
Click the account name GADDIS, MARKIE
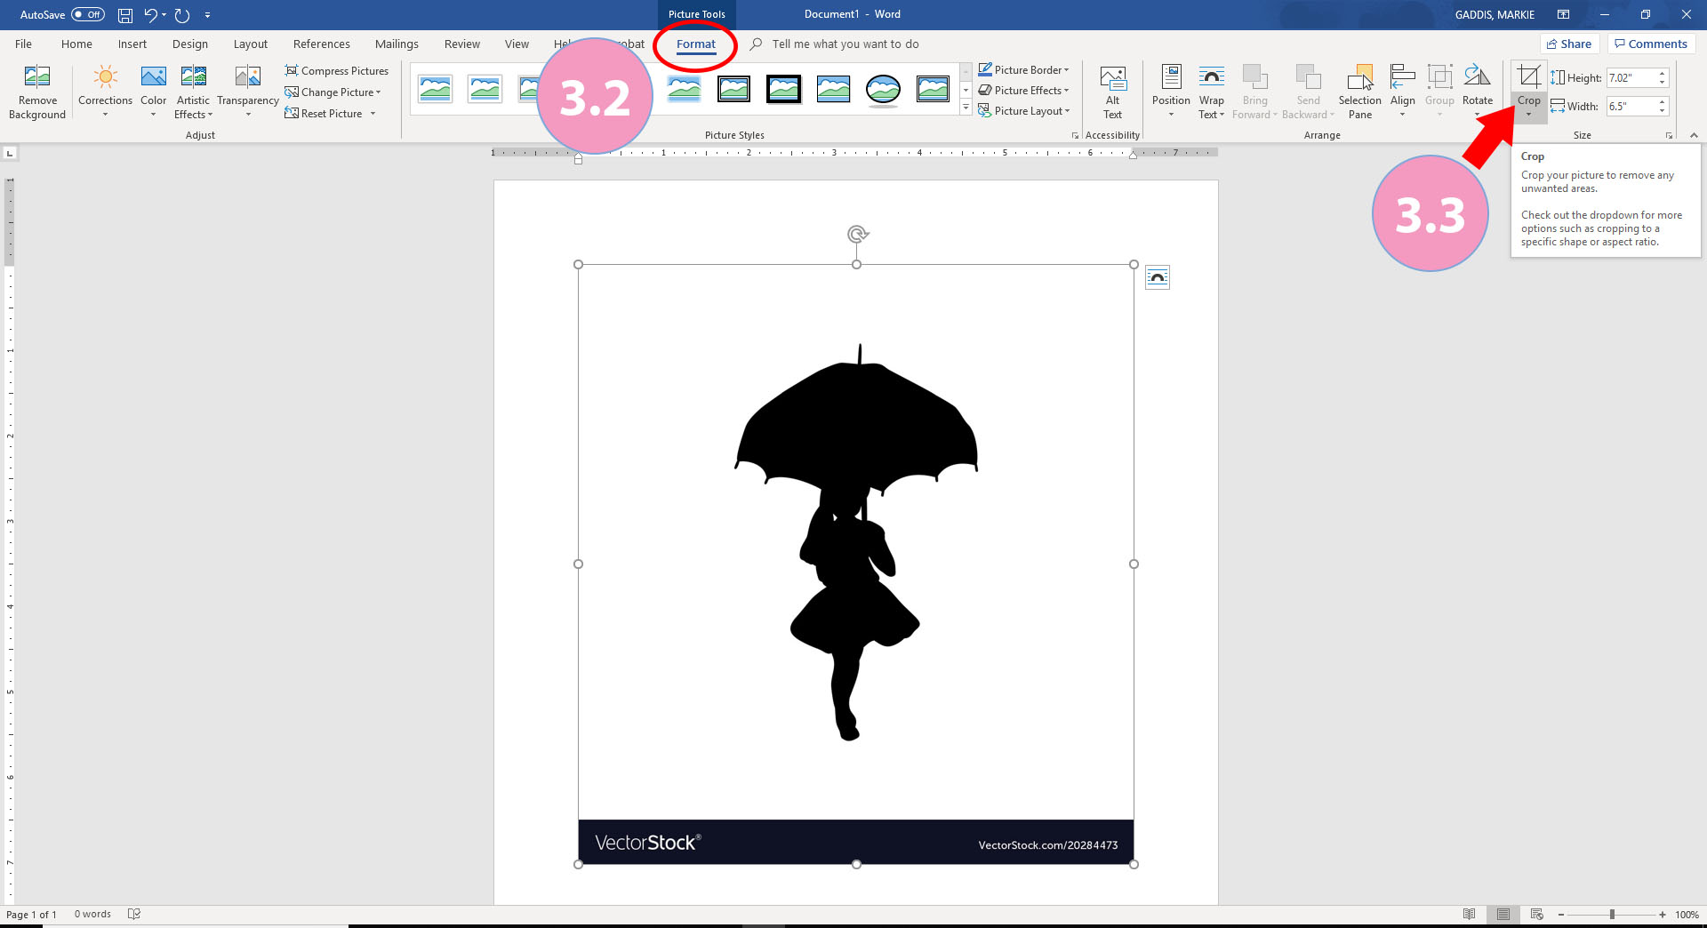pyautogui.click(x=1495, y=14)
